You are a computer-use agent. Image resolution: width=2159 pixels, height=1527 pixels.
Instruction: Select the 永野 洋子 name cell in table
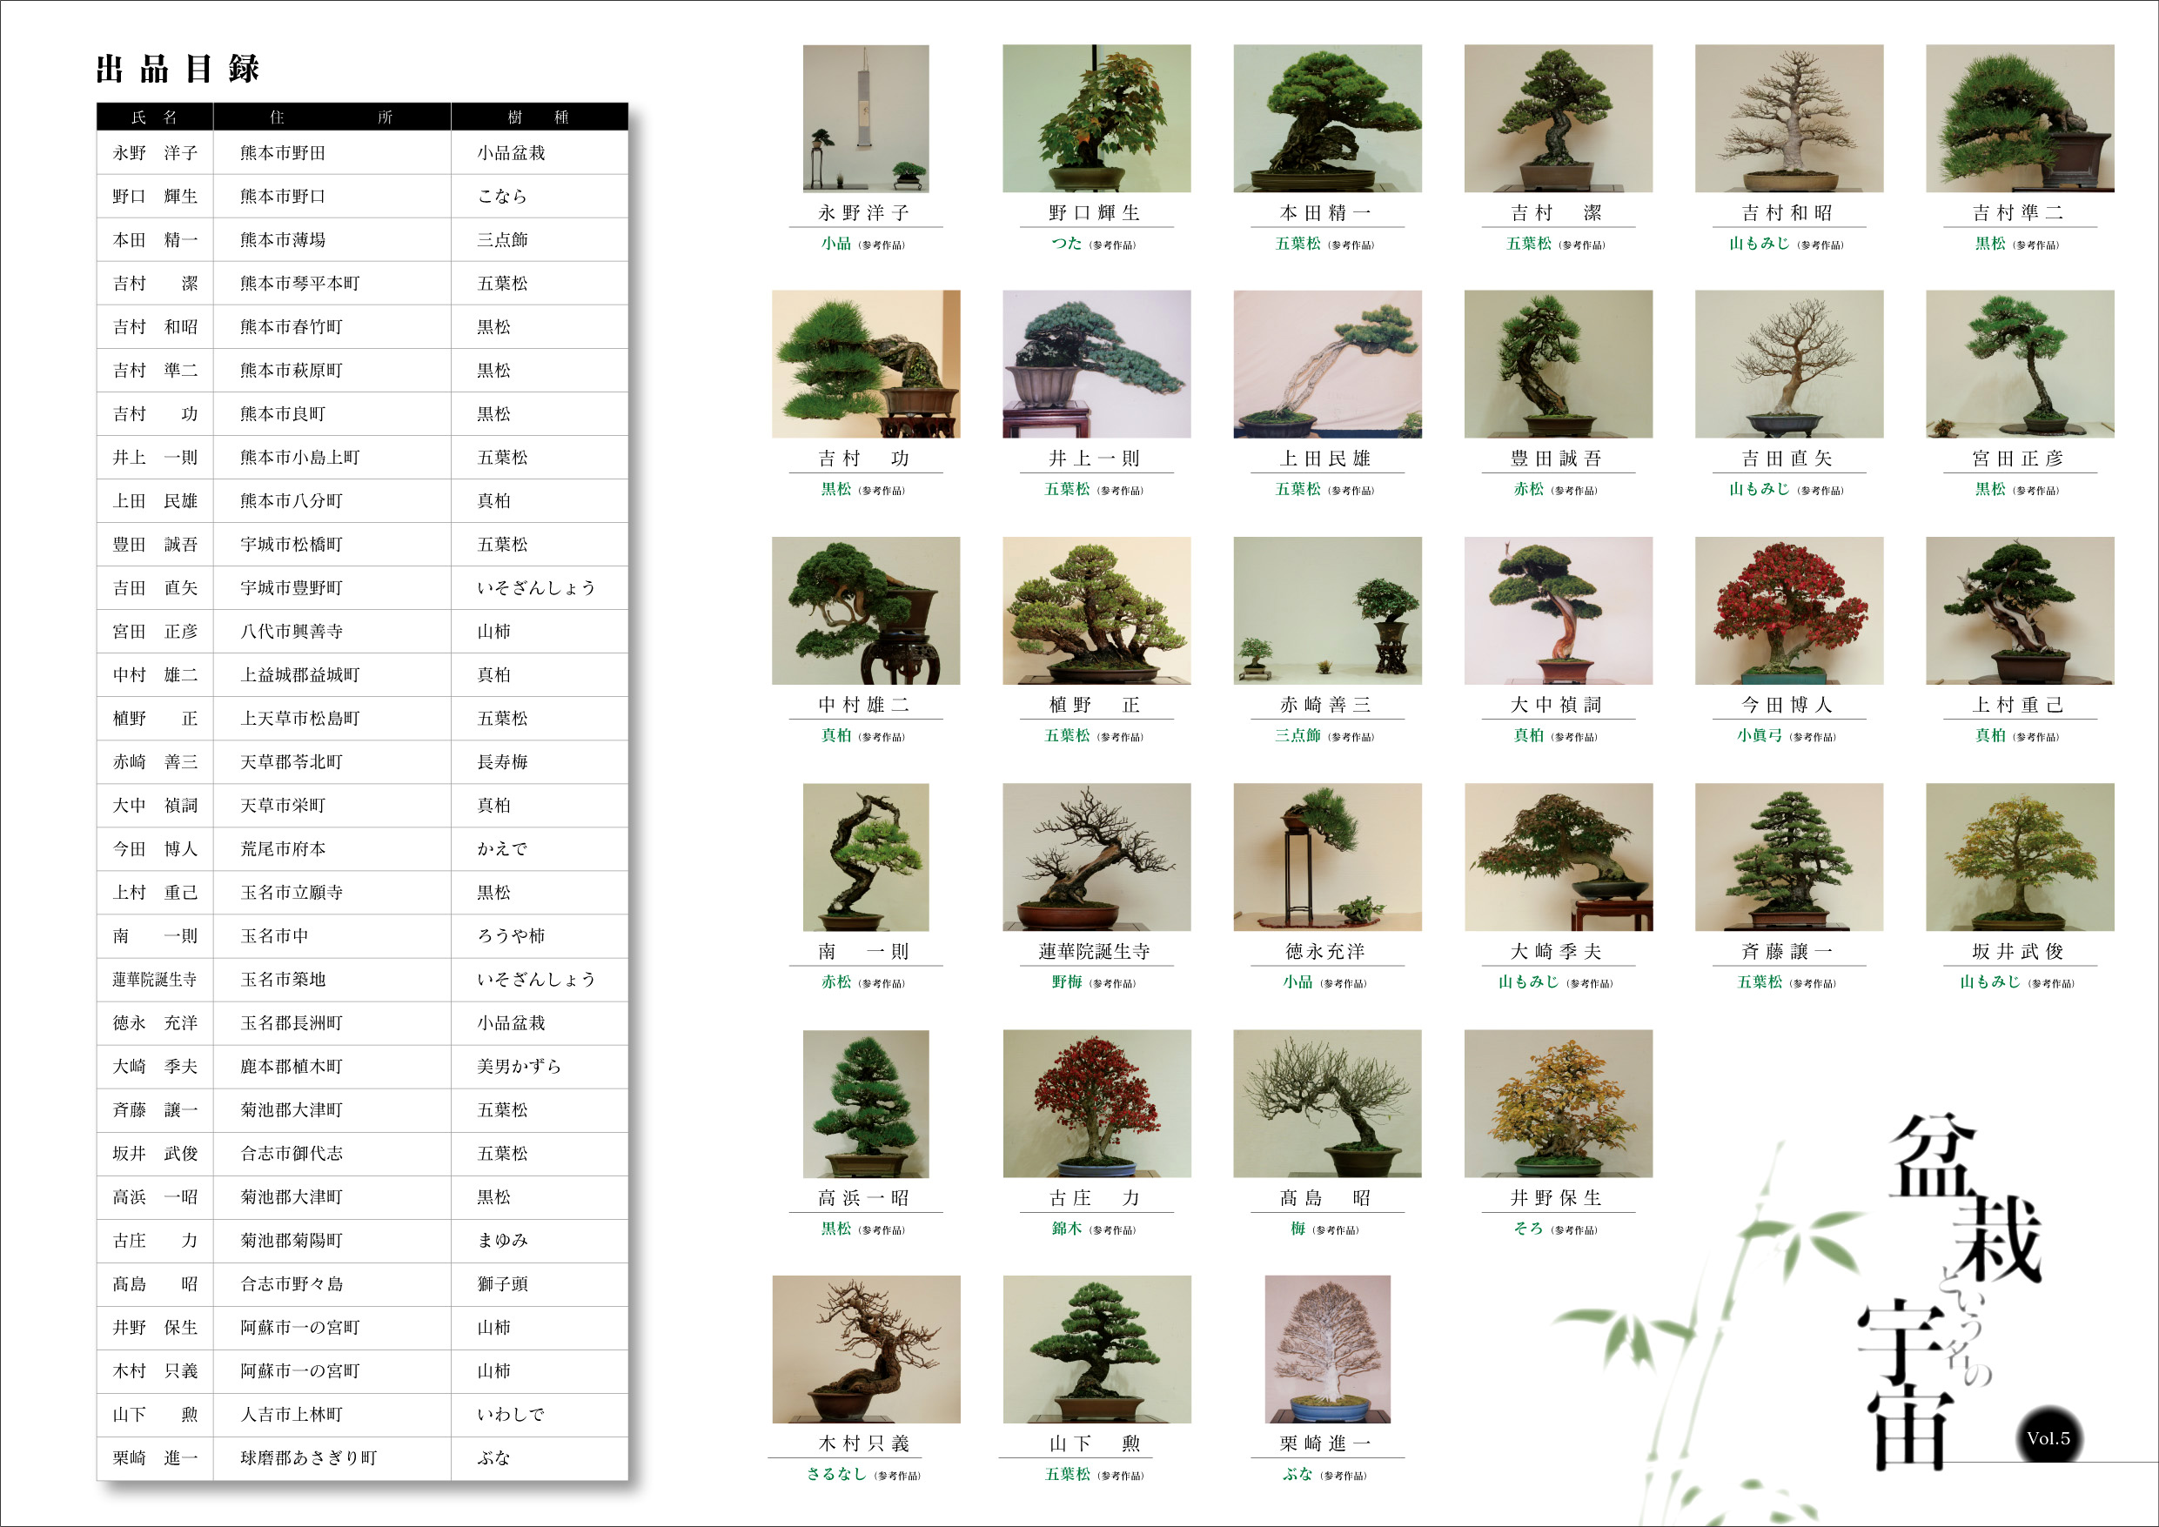pos(155,152)
